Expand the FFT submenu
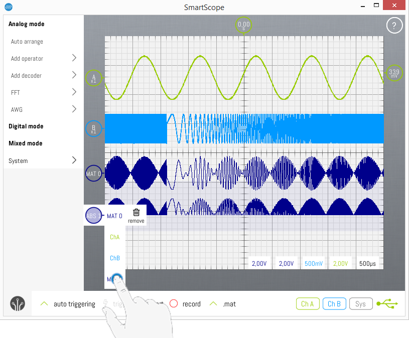The width and height of the screenshot is (409, 338). [x=43, y=93]
